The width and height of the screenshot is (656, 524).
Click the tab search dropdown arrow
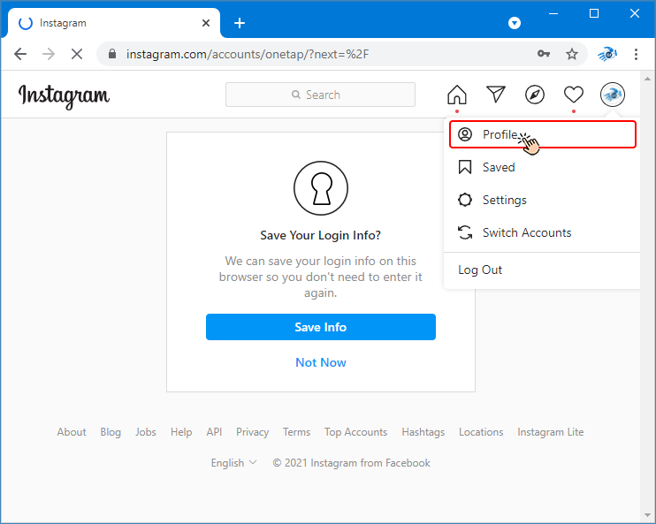(515, 23)
